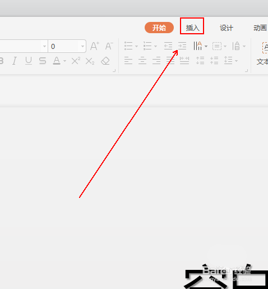Toggle strikethrough formatting
The width and height of the screenshot is (268, 289).
43,61
